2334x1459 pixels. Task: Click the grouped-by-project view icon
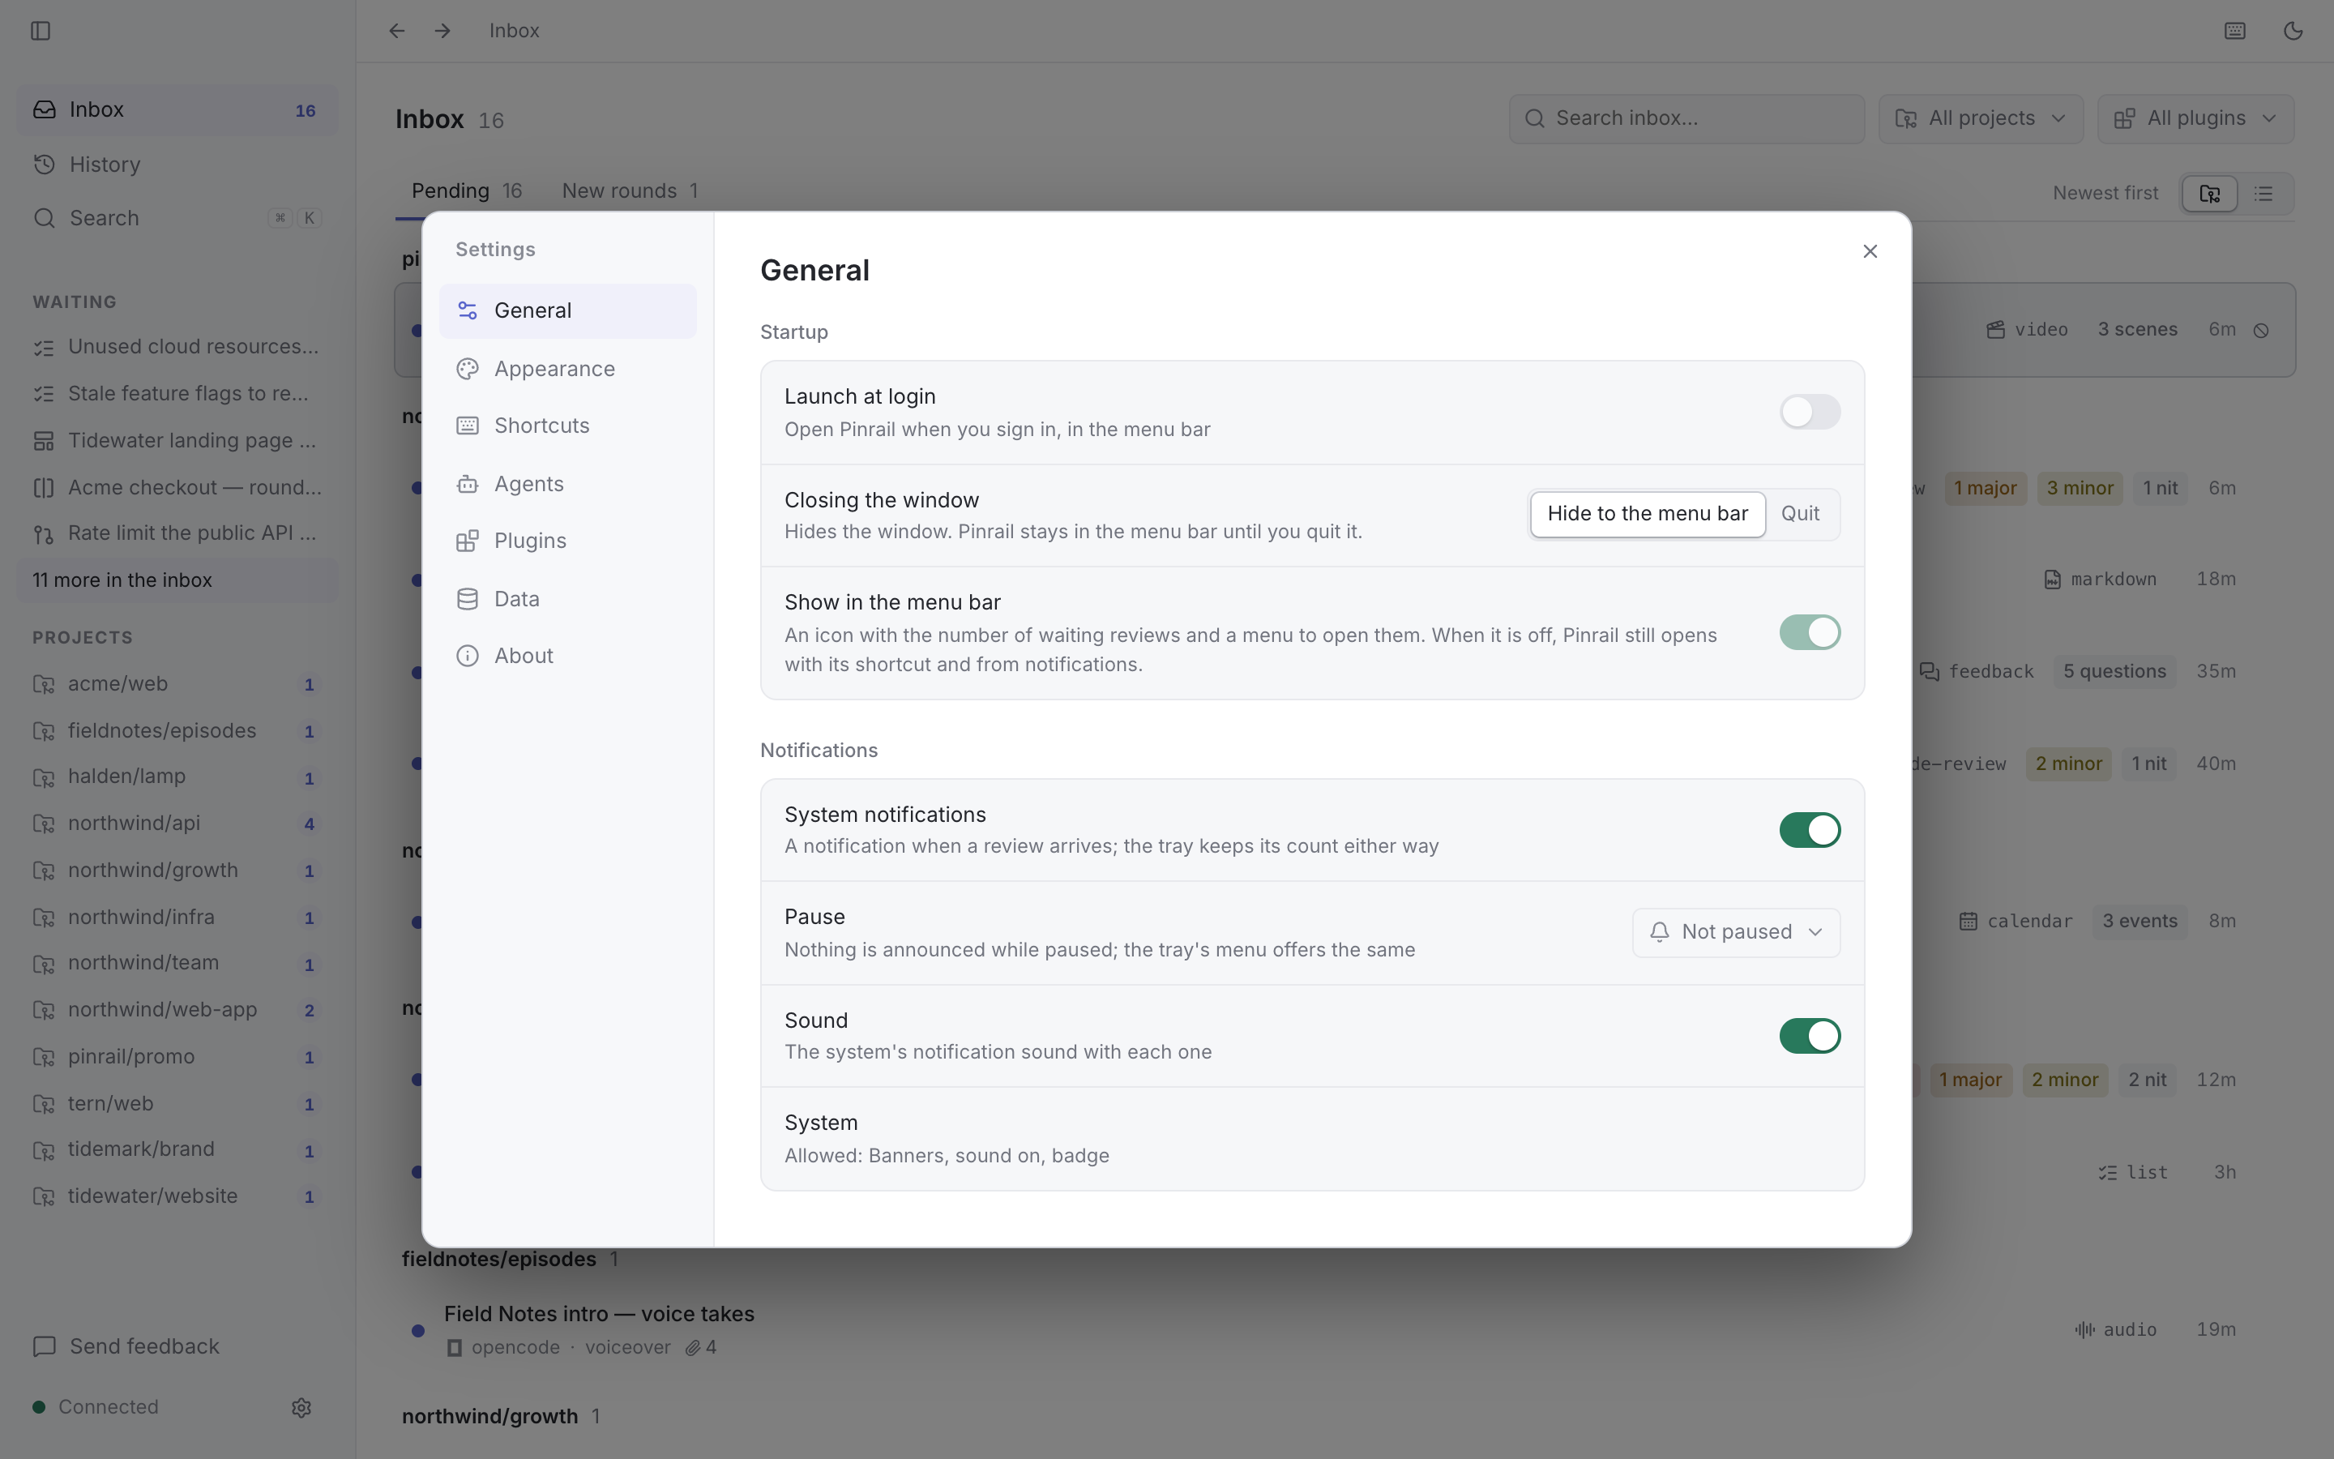click(2209, 194)
